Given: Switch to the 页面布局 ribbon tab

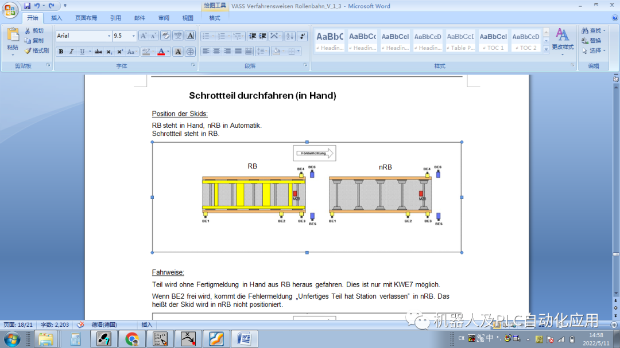Looking at the screenshot, I should coord(86,18).
